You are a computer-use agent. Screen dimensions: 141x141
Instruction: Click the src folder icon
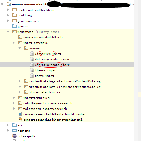pos(14,125)
